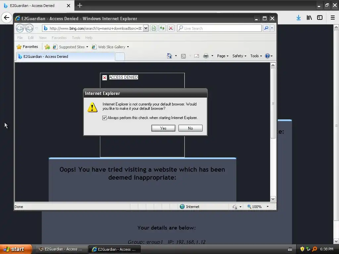Open Web Slice Gallery dropdown
Viewport: 339px width, 254px height.
pos(110,47)
